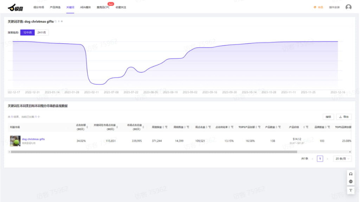360x202 pixels.
Task: Click the globe language icon
Action: 351,182
